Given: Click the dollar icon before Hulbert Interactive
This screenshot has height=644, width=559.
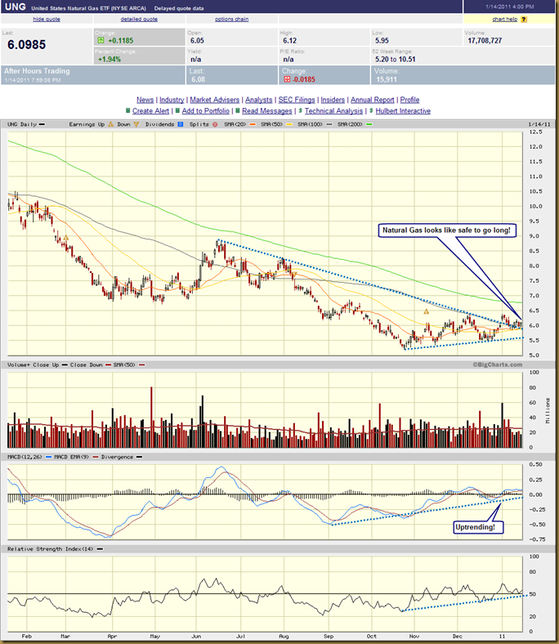Looking at the screenshot, I should click(x=371, y=110).
